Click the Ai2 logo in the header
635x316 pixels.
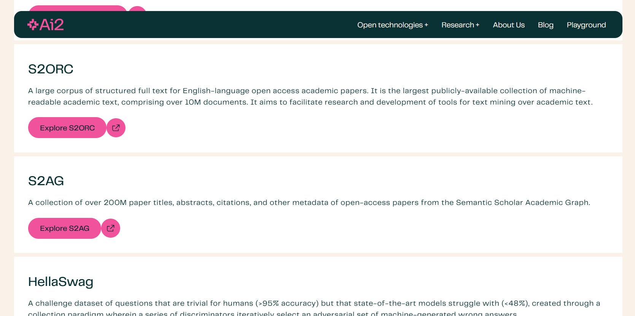tap(46, 25)
